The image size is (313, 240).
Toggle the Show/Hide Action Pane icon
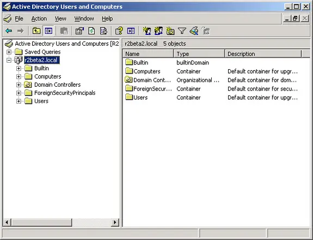pos(131,31)
